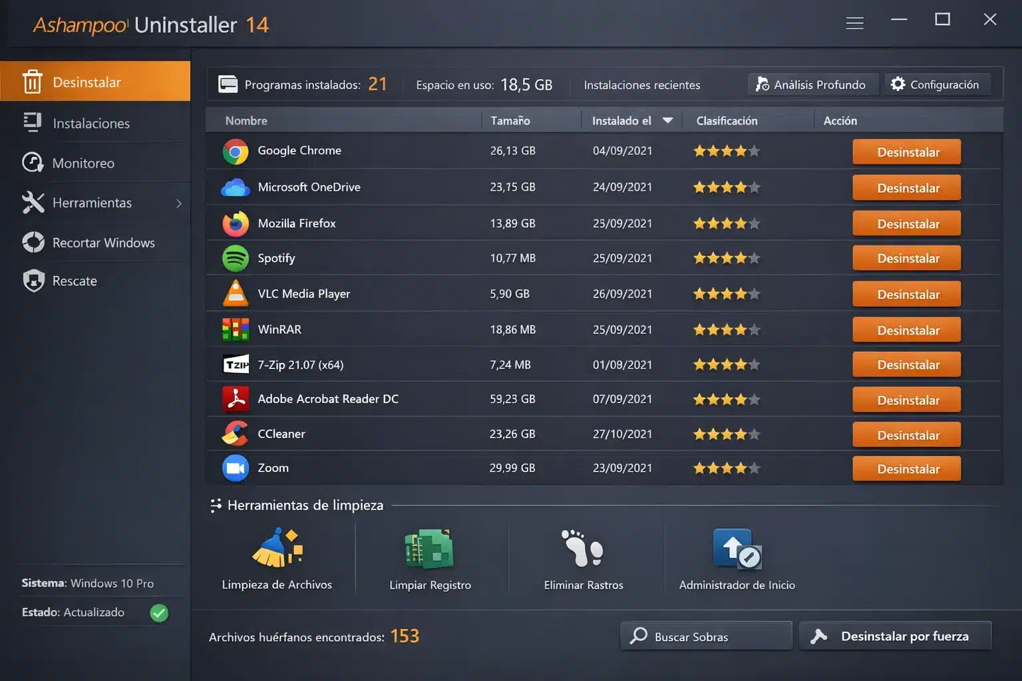1022x681 pixels.
Task: Click the Herramientas wrench icon
Action: (33, 202)
